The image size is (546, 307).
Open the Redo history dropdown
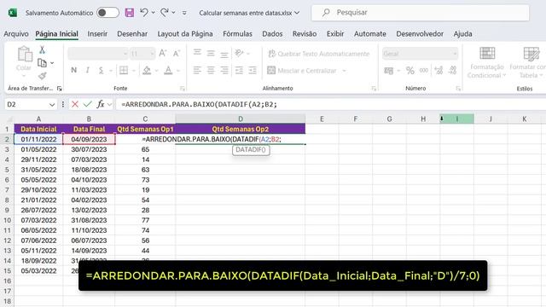pyautogui.click(x=173, y=13)
